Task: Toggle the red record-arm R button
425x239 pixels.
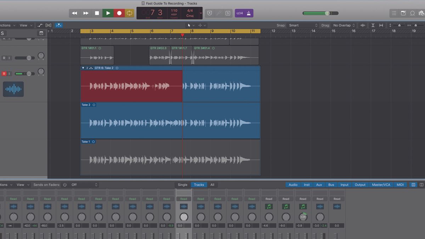Action: 5,74
